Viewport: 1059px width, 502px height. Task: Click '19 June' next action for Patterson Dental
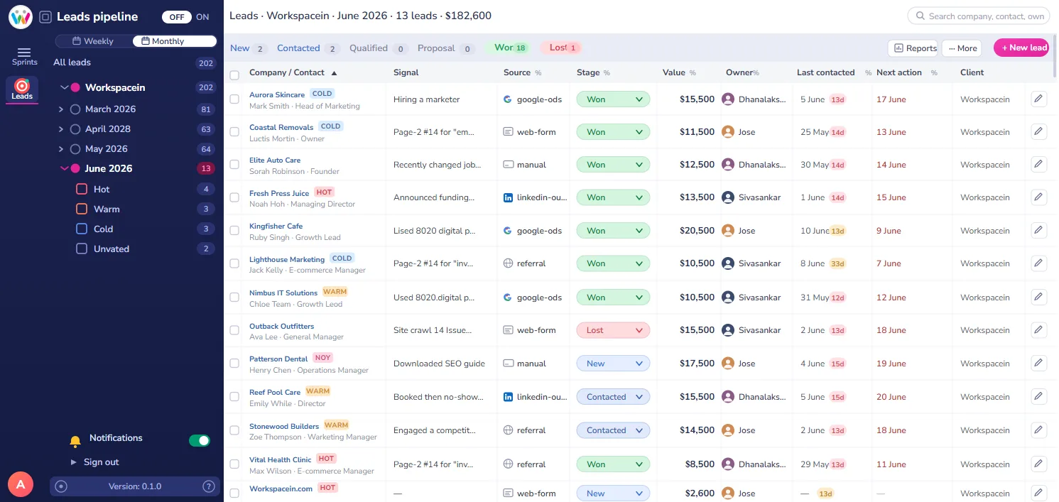(x=891, y=364)
